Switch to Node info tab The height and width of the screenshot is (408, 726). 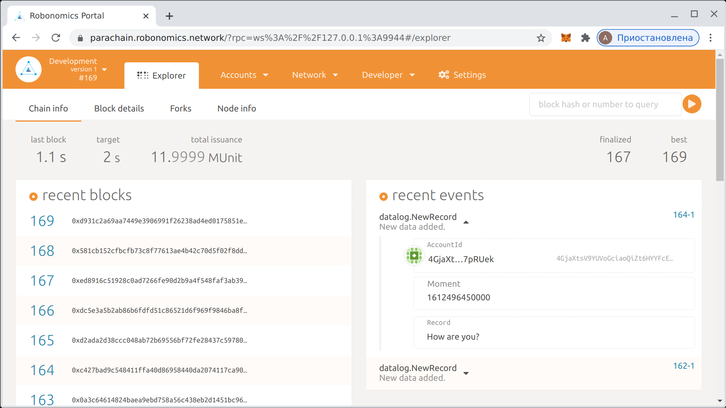tap(237, 108)
